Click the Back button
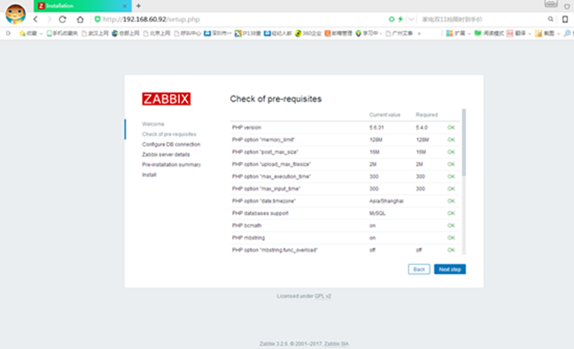The height and width of the screenshot is (349, 574). (419, 269)
